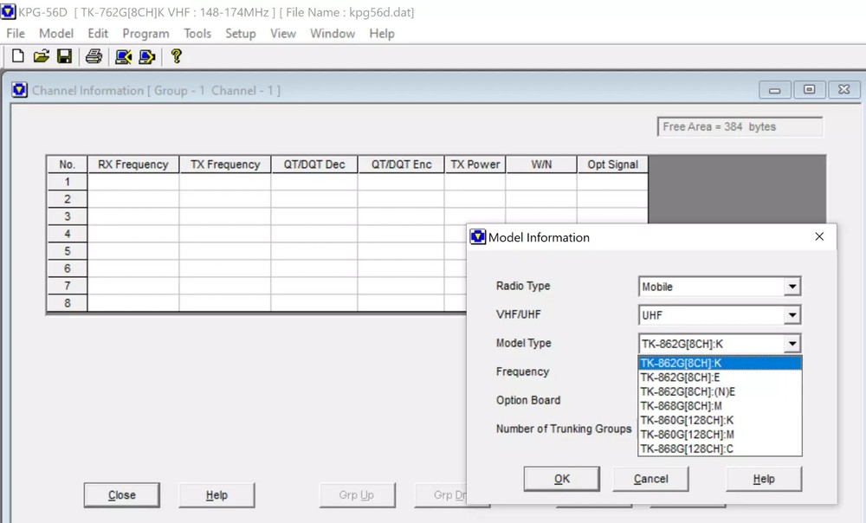Select channel row number 2
The height and width of the screenshot is (523, 866).
pyautogui.click(x=68, y=199)
